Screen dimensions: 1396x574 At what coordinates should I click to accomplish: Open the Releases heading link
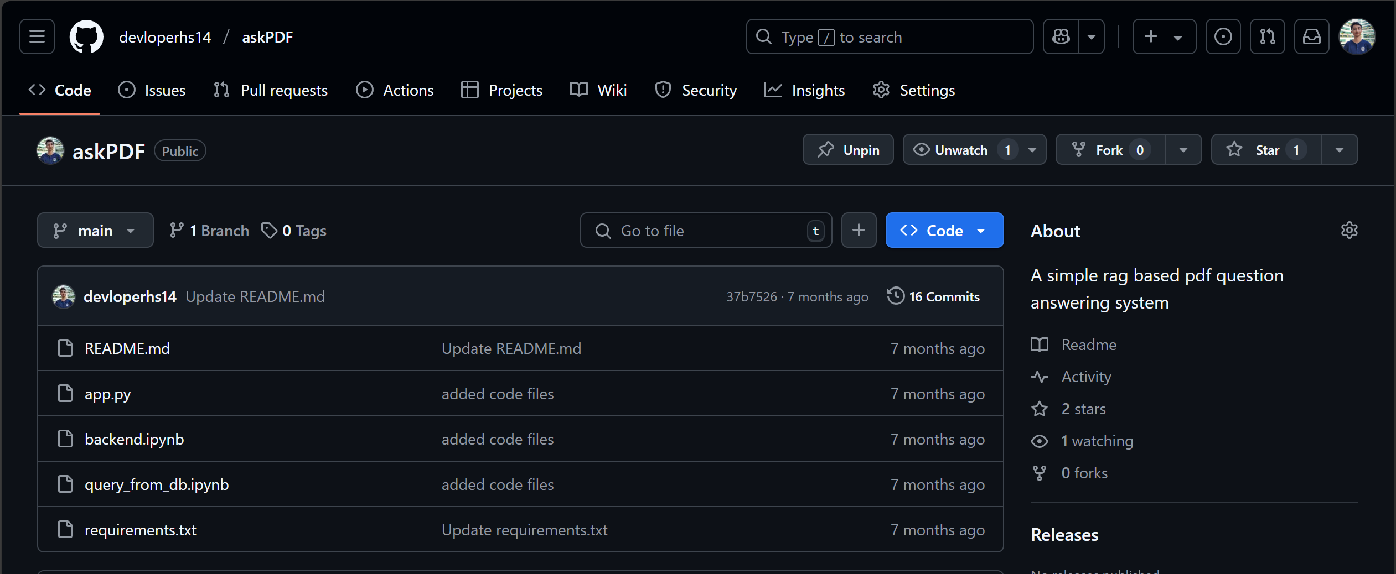point(1064,535)
